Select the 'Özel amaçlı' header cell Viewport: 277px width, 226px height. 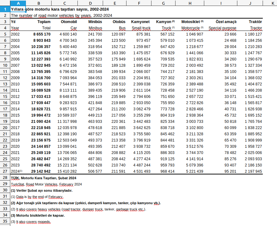pos(226,22)
